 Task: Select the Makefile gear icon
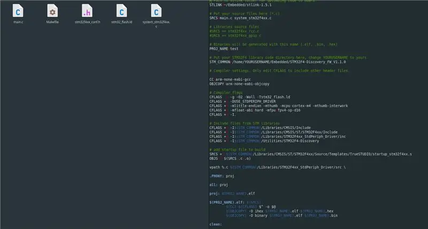pos(52,11)
